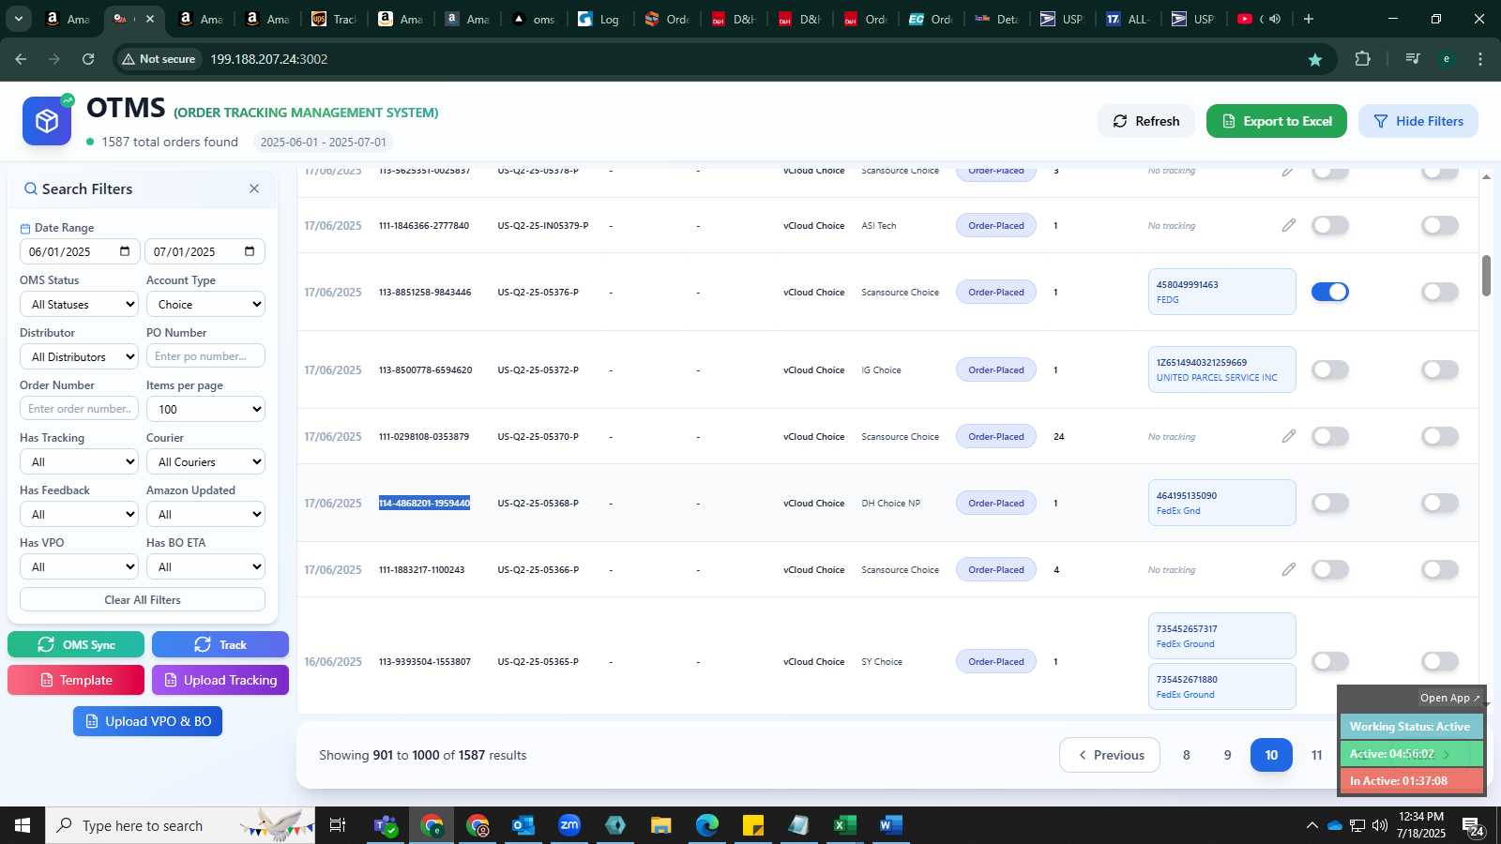Open the Distributor dropdown
Image resolution: width=1501 pixels, height=844 pixels.
tap(79, 356)
